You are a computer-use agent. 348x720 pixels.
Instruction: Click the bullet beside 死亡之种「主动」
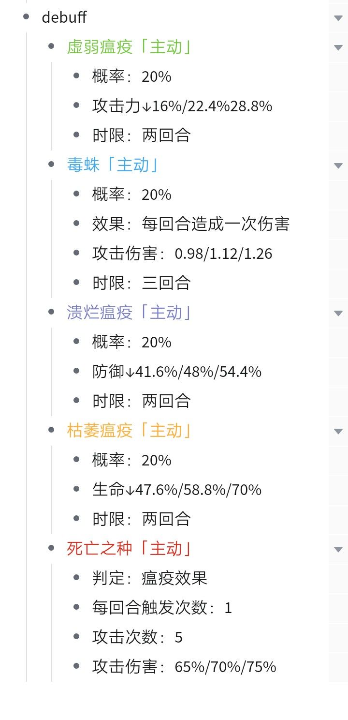[52, 549]
